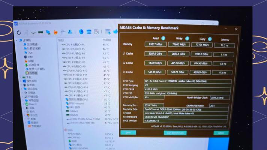This screenshot has width=267, height=150.
Task: Click the L2 Cache Write value 445.10 GB/s
Action: pos(178,63)
